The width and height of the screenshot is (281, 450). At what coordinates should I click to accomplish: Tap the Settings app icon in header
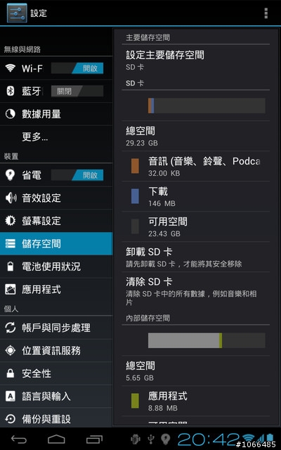(17, 13)
